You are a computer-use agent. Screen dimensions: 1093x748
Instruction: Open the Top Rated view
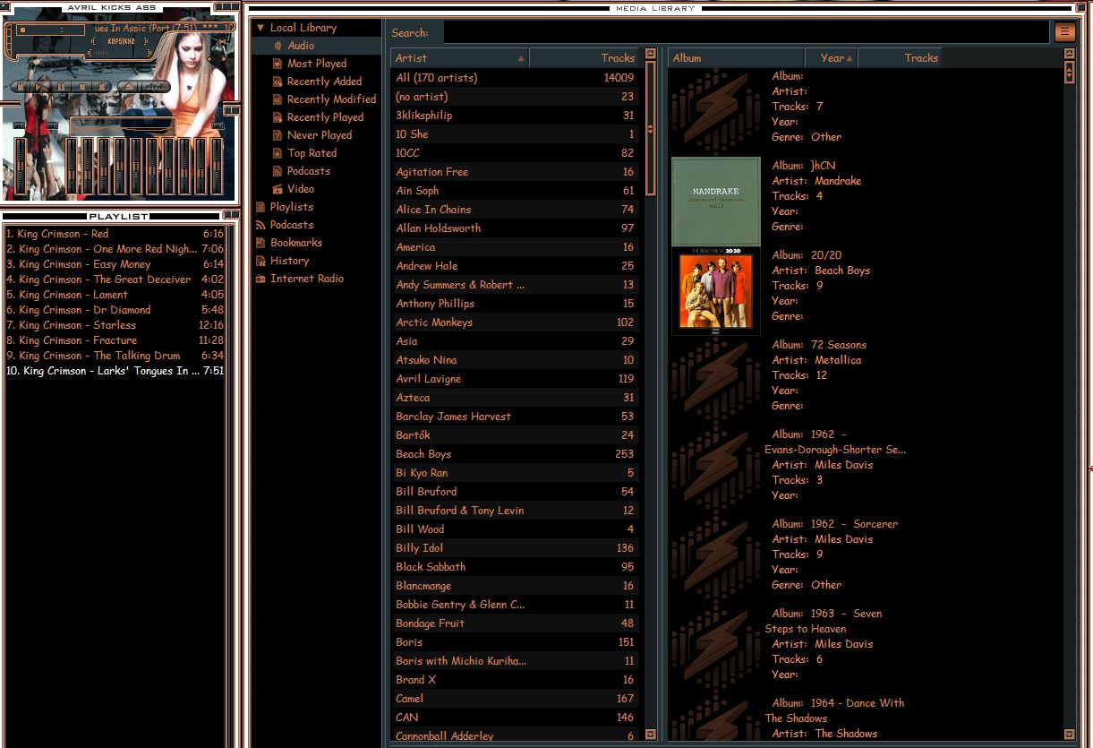[312, 153]
